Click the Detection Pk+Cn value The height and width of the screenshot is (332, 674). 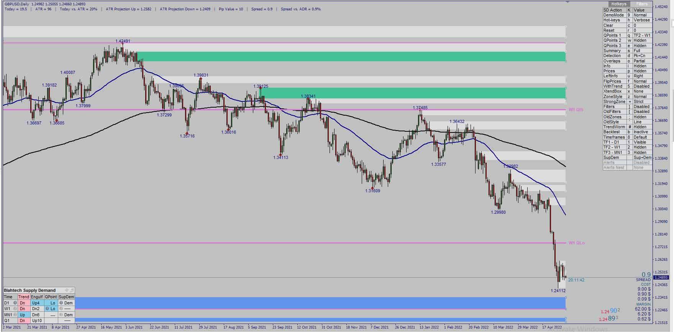coord(642,56)
